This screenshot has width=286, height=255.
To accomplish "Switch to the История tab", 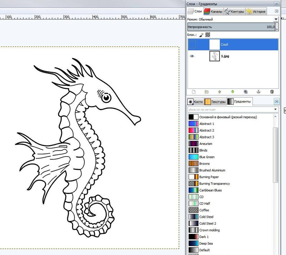I will [256, 11].
